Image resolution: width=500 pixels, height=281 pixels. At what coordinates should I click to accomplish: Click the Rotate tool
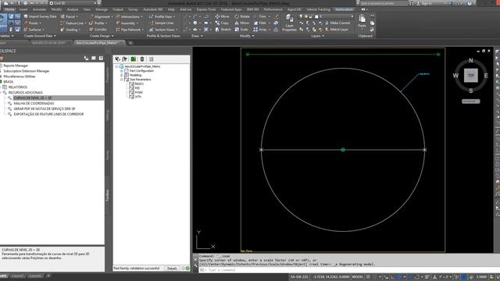click(242, 16)
